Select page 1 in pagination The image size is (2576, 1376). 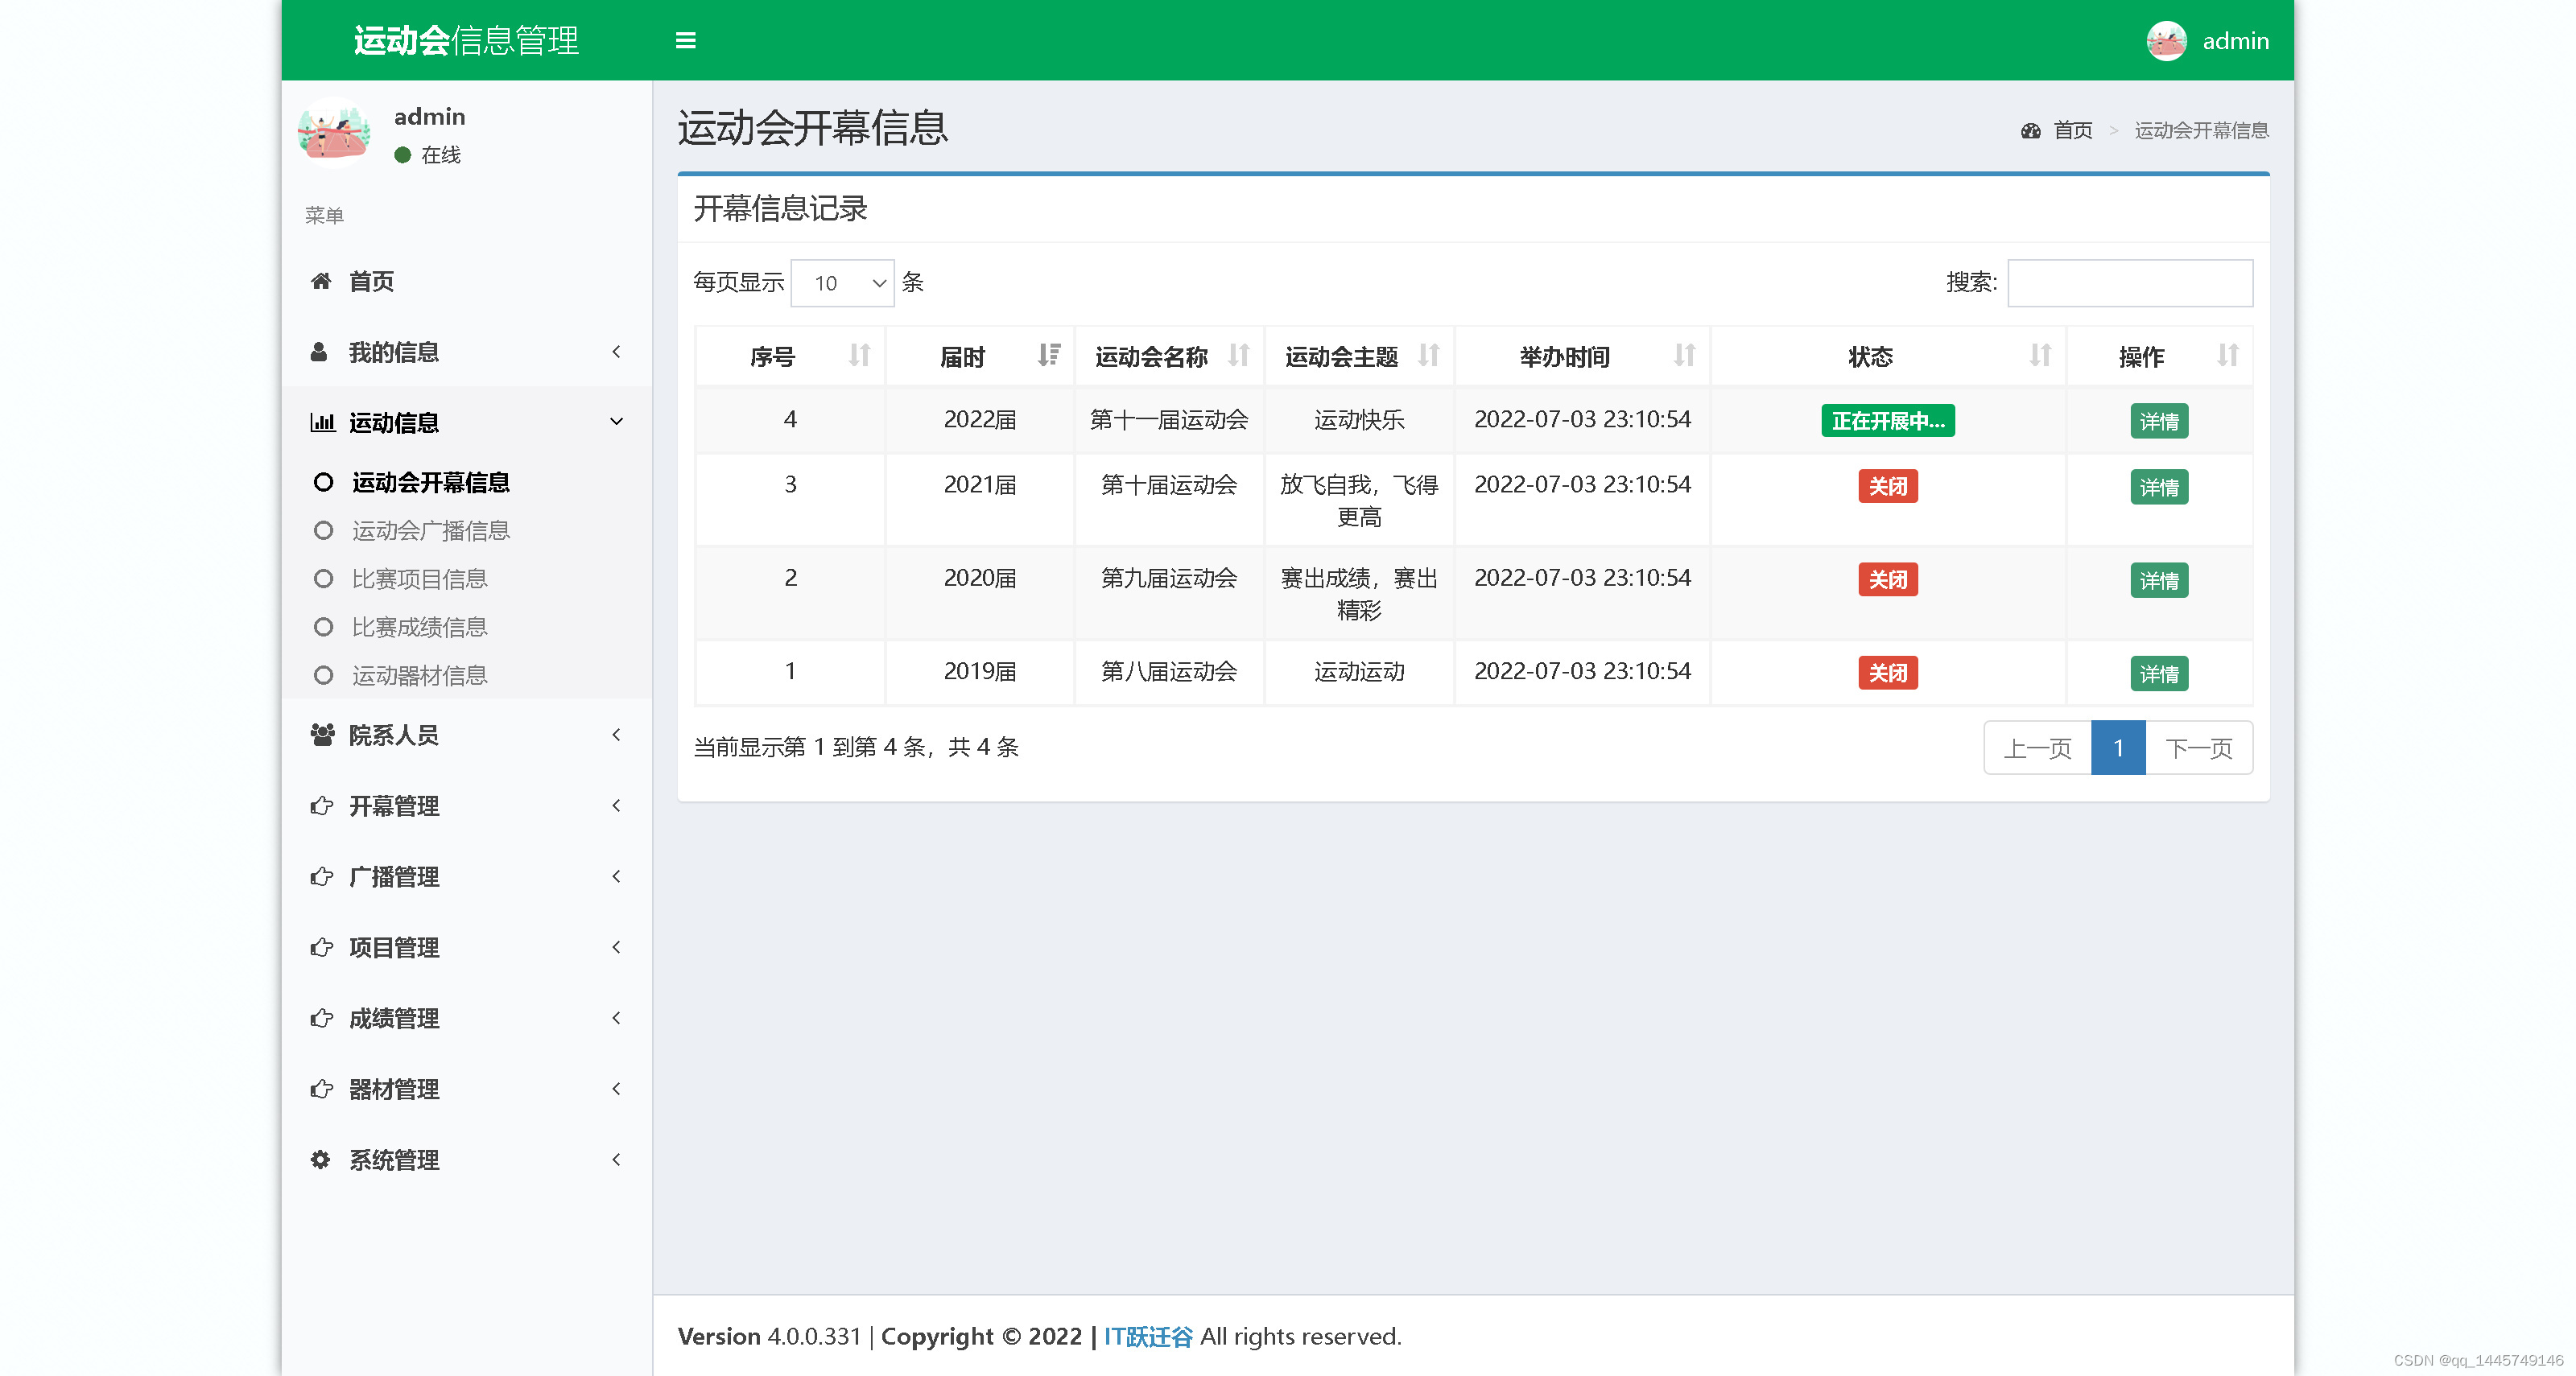click(2118, 748)
